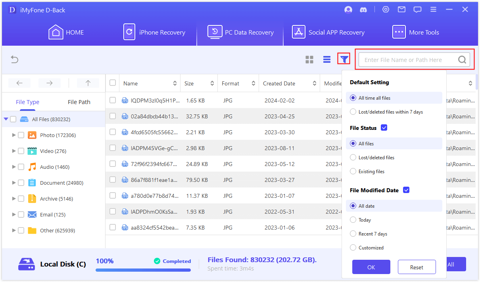Click the Photo category icon
Viewport: 480px width, 282px height.
[x=32, y=135]
